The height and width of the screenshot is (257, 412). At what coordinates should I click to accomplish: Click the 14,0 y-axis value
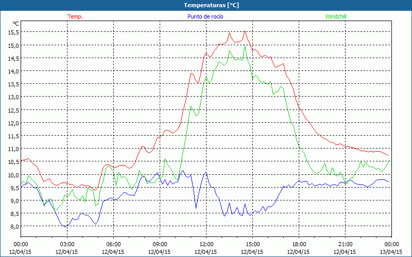14,71
